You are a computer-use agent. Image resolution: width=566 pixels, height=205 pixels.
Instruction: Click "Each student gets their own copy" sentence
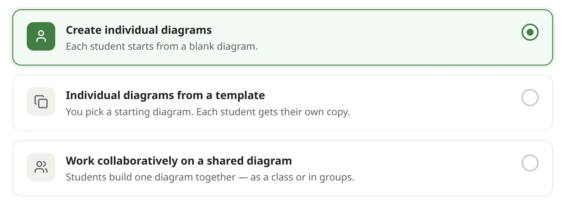tap(273, 112)
